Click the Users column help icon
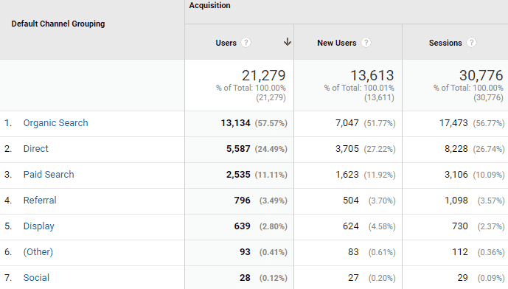508x289 pixels. click(246, 43)
